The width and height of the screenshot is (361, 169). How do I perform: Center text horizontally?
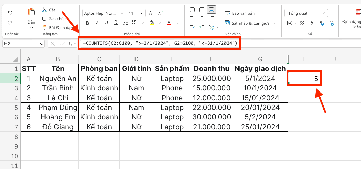pos(202,18)
